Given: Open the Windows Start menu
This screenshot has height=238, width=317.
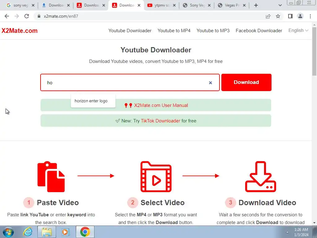Looking at the screenshot, I should (x=8, y=232).
